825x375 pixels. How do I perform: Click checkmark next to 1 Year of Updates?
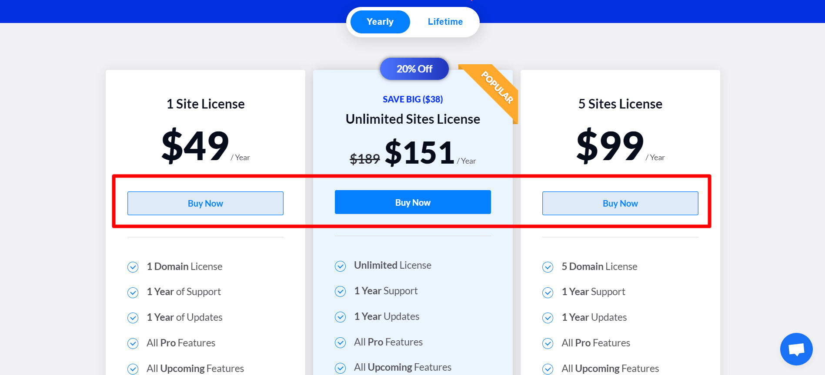click(133, 318)
